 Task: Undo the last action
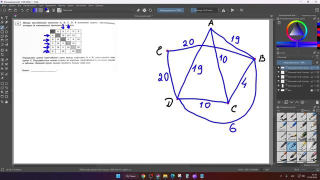click(x=22, y=10)
